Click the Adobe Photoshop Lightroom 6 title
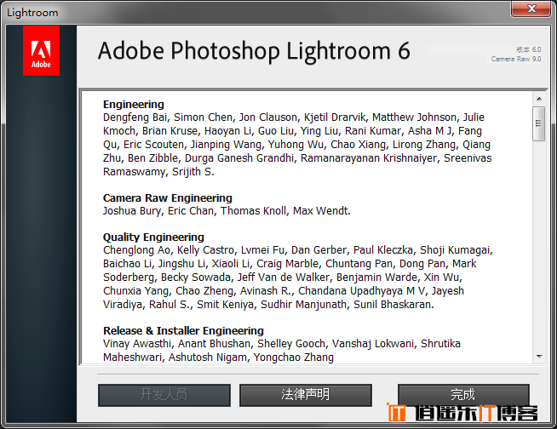 tap(254, 51)
